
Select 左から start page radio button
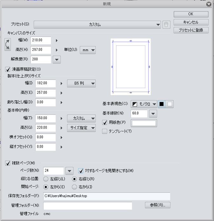46,187
